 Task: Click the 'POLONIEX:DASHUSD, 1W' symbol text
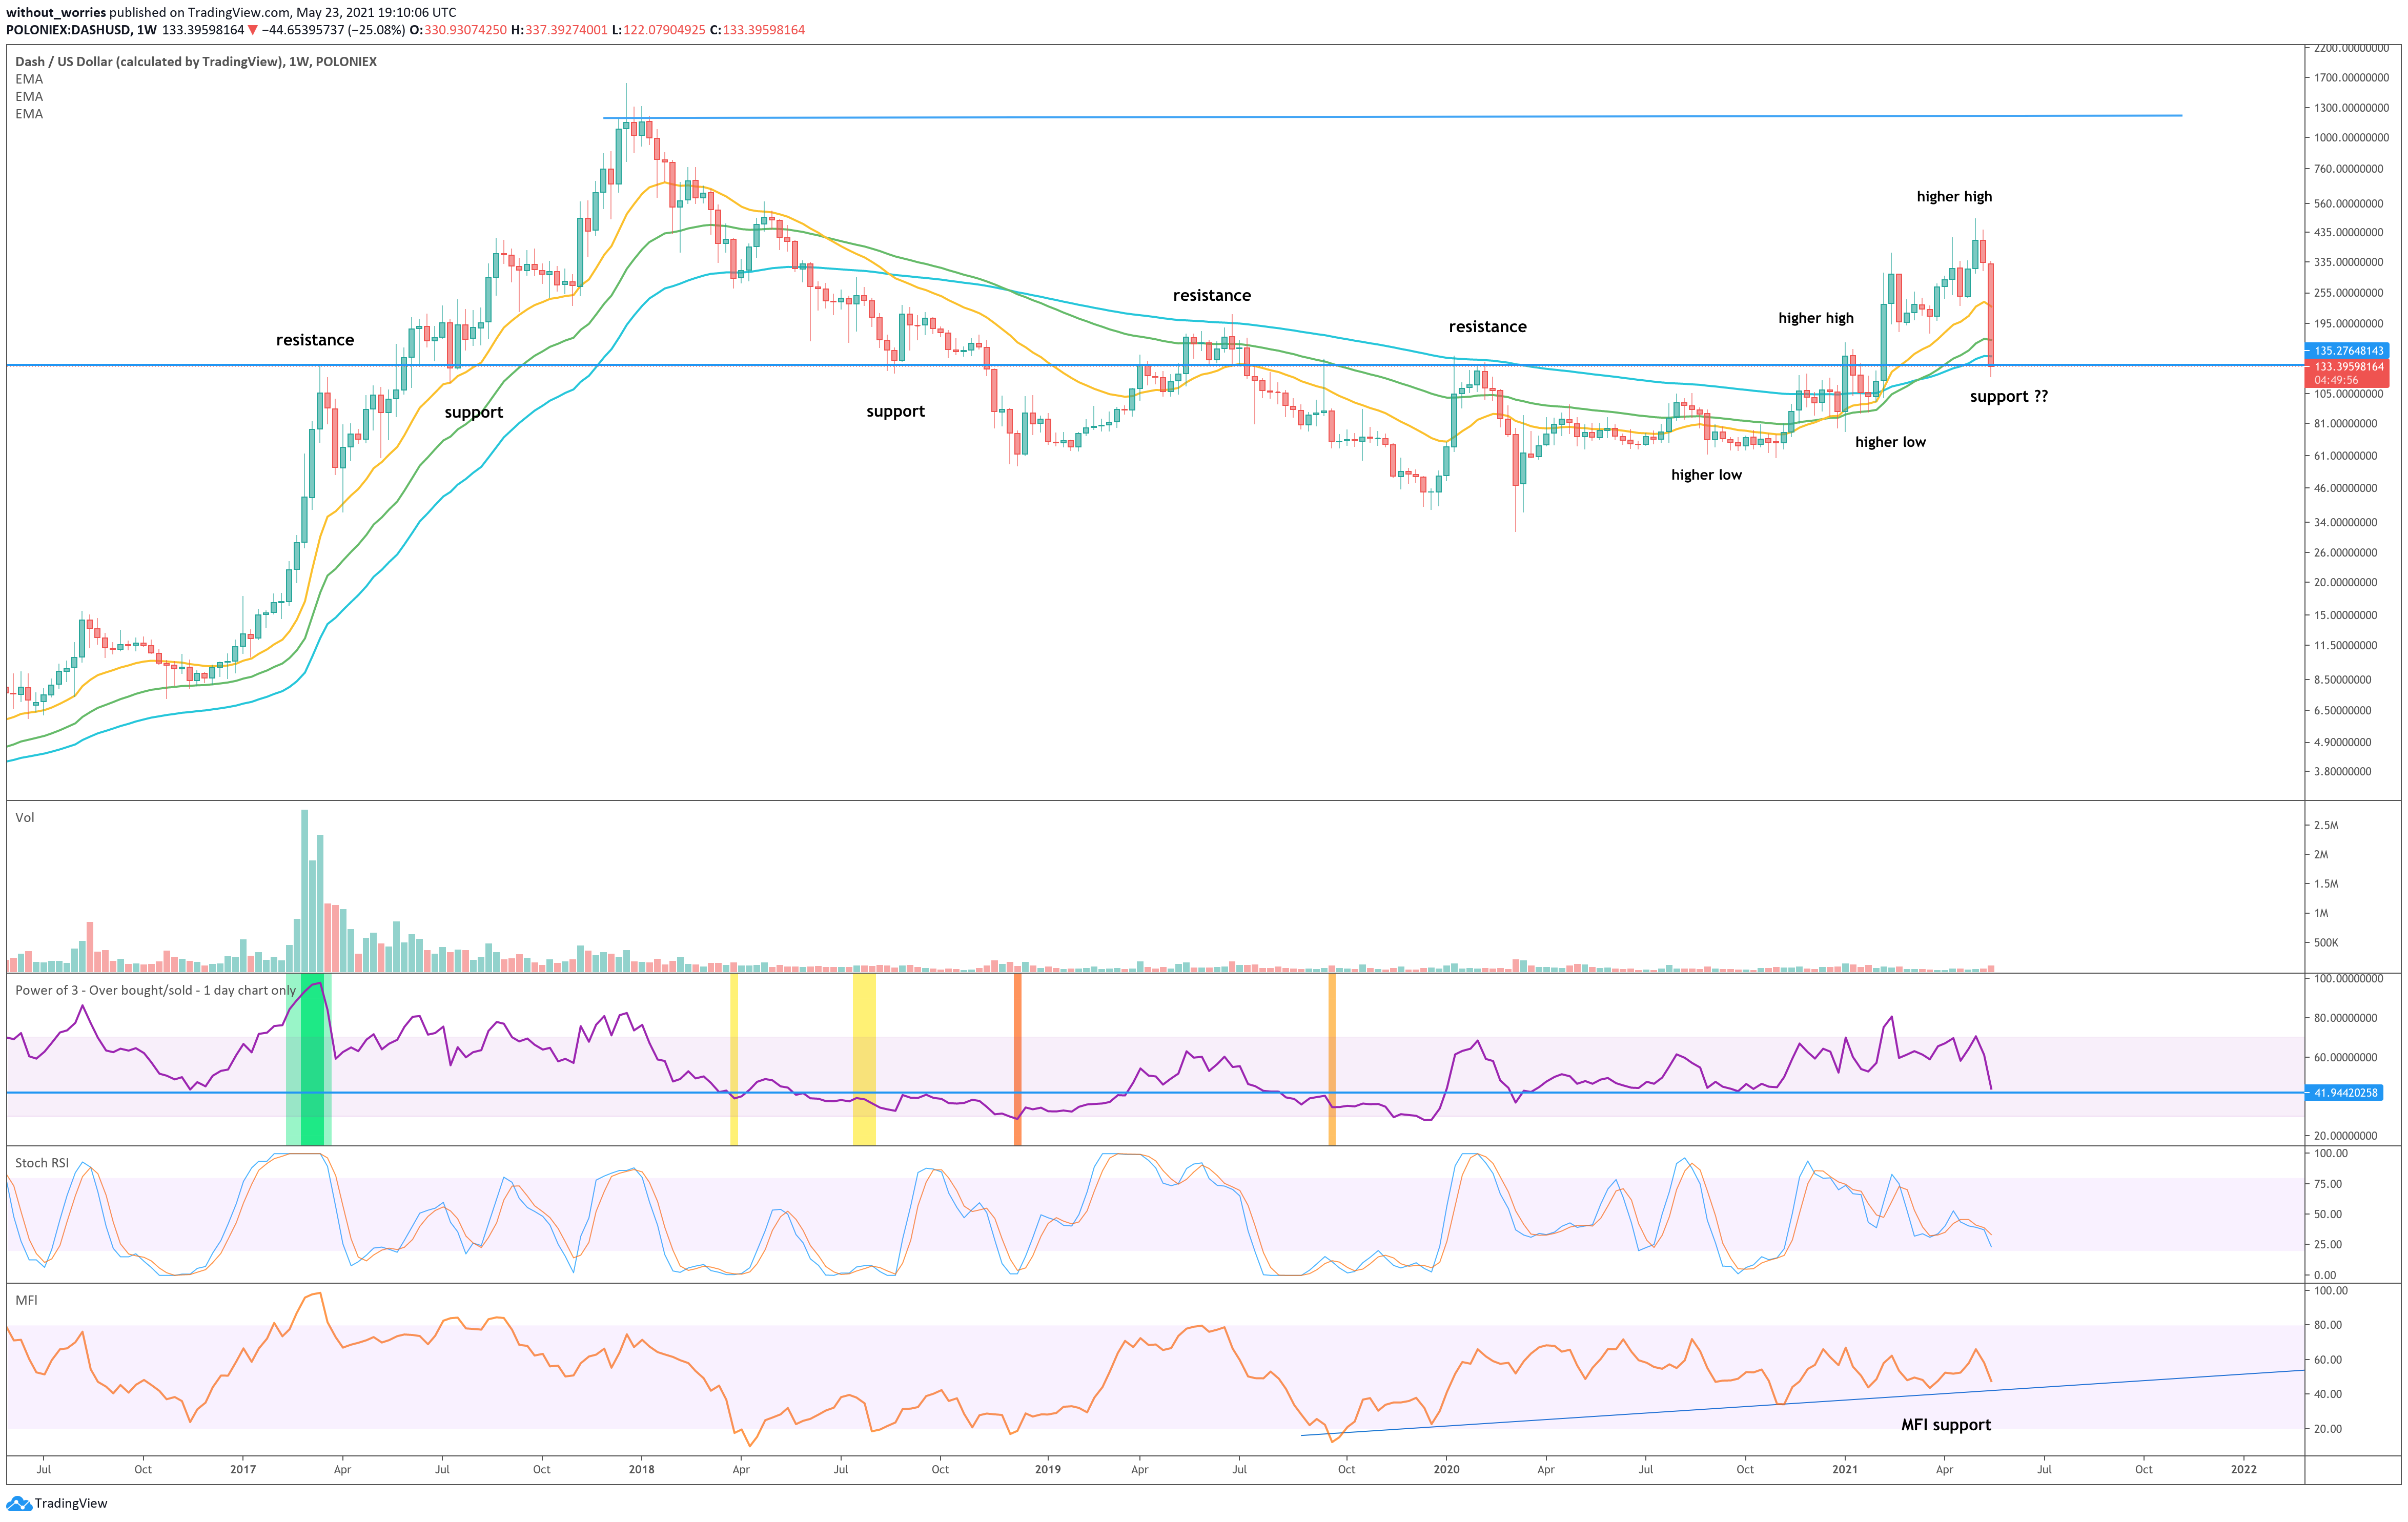[81, 30]
